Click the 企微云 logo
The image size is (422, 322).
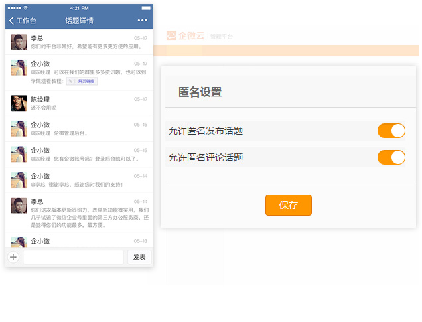pos(185,36)
